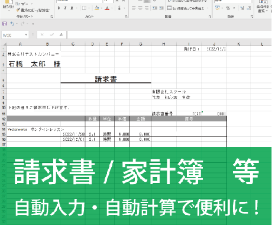Click the Comma Style icon
The width and height of the screenshot is (272, 225).
click(234, 8)
